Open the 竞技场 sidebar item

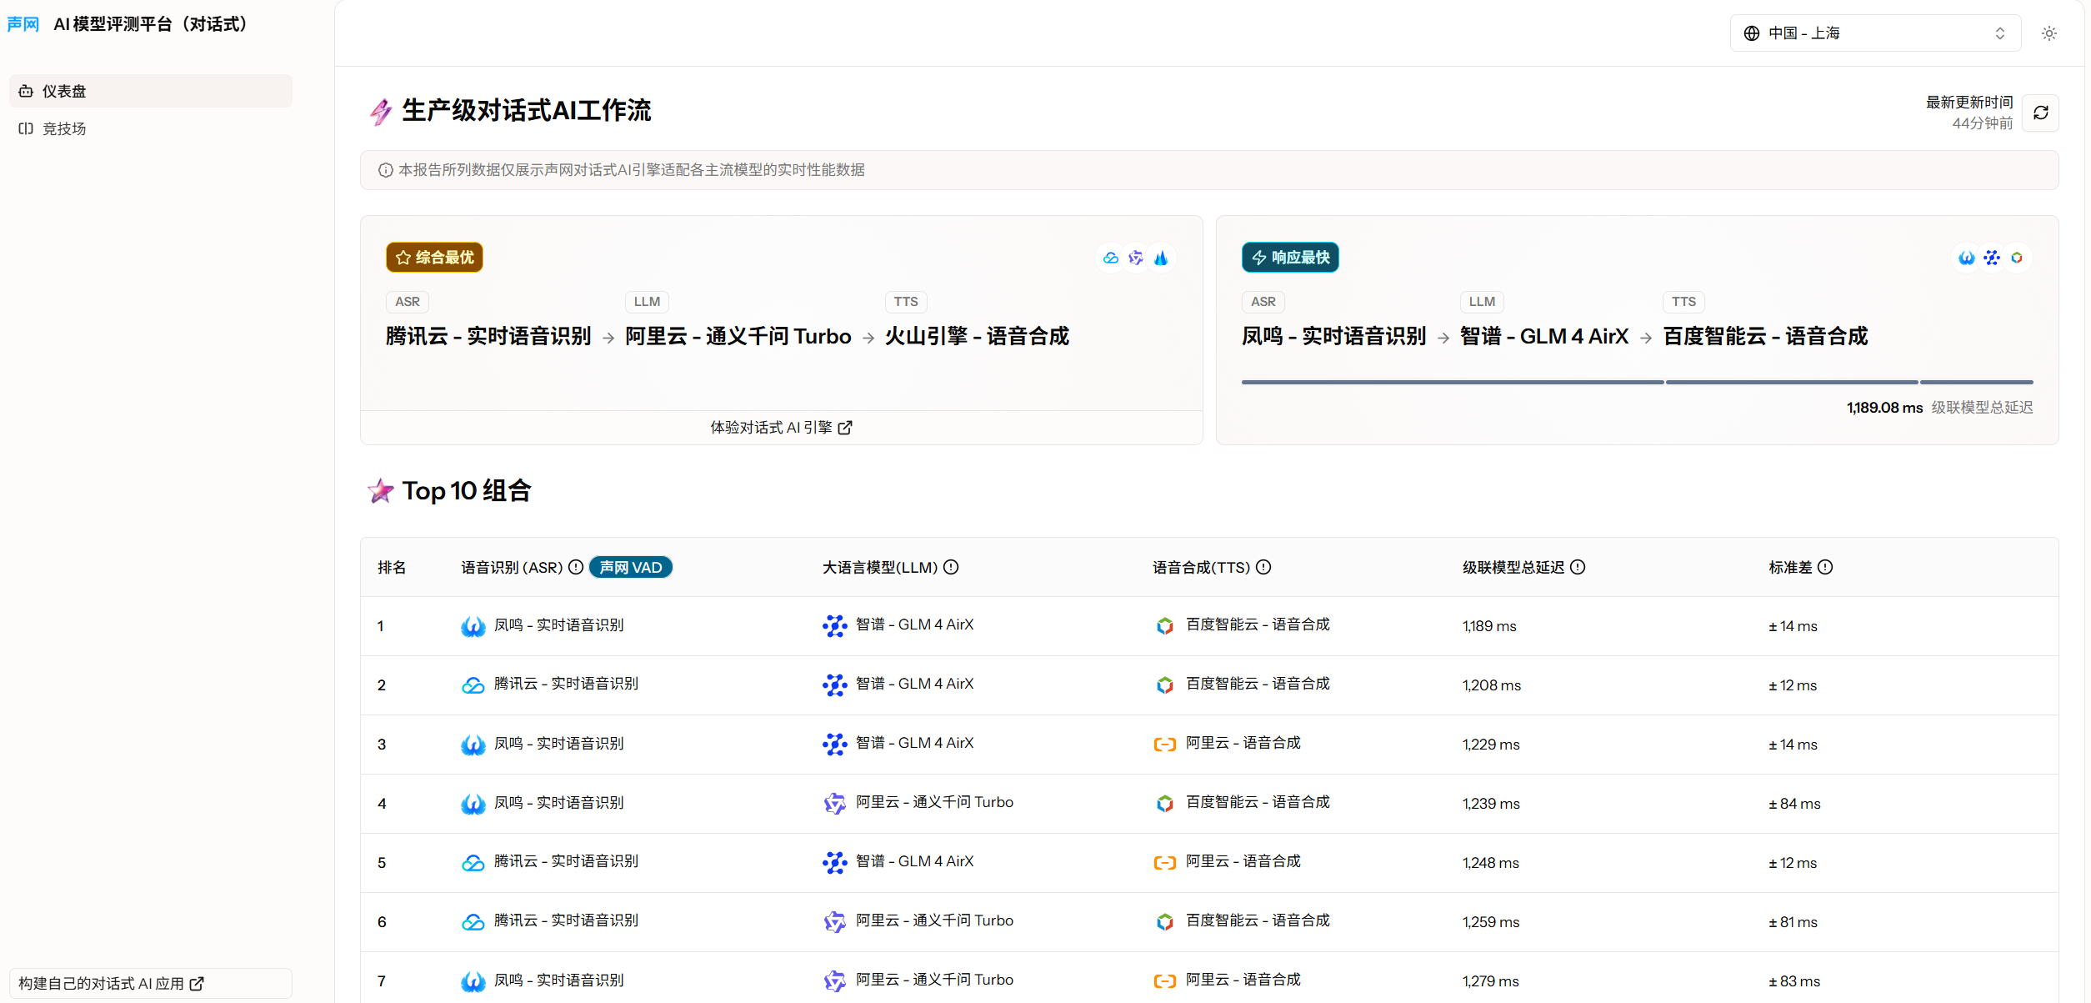[x=151, y=128]
